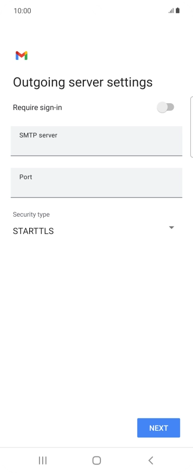Go to home screen via navigation bar
The width and height of the screenshot is (193, 473).
pyautogui.click(x=96, y=460)
